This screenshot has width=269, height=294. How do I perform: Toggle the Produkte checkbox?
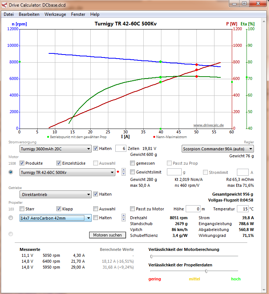22,163
